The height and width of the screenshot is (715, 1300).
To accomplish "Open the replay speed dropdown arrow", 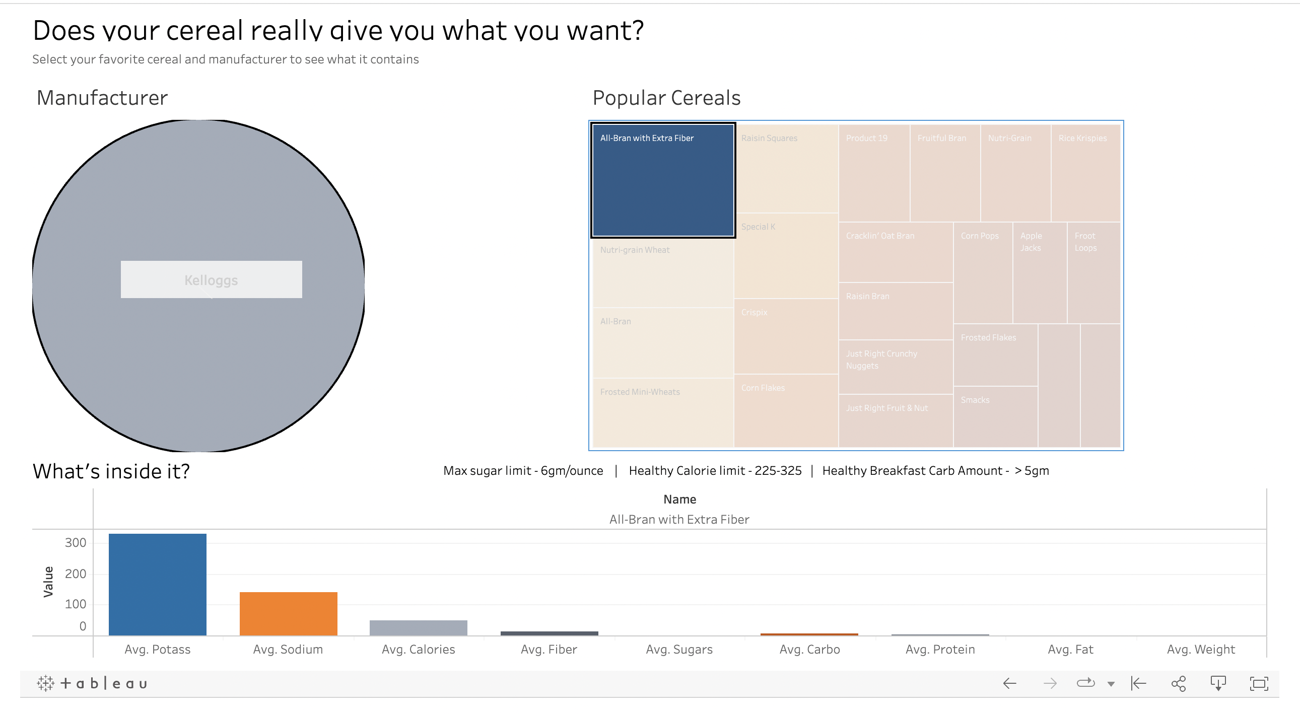I will (1111, 684).
